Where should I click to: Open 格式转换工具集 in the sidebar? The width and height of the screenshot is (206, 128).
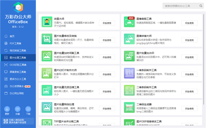[x=18, y=50]
